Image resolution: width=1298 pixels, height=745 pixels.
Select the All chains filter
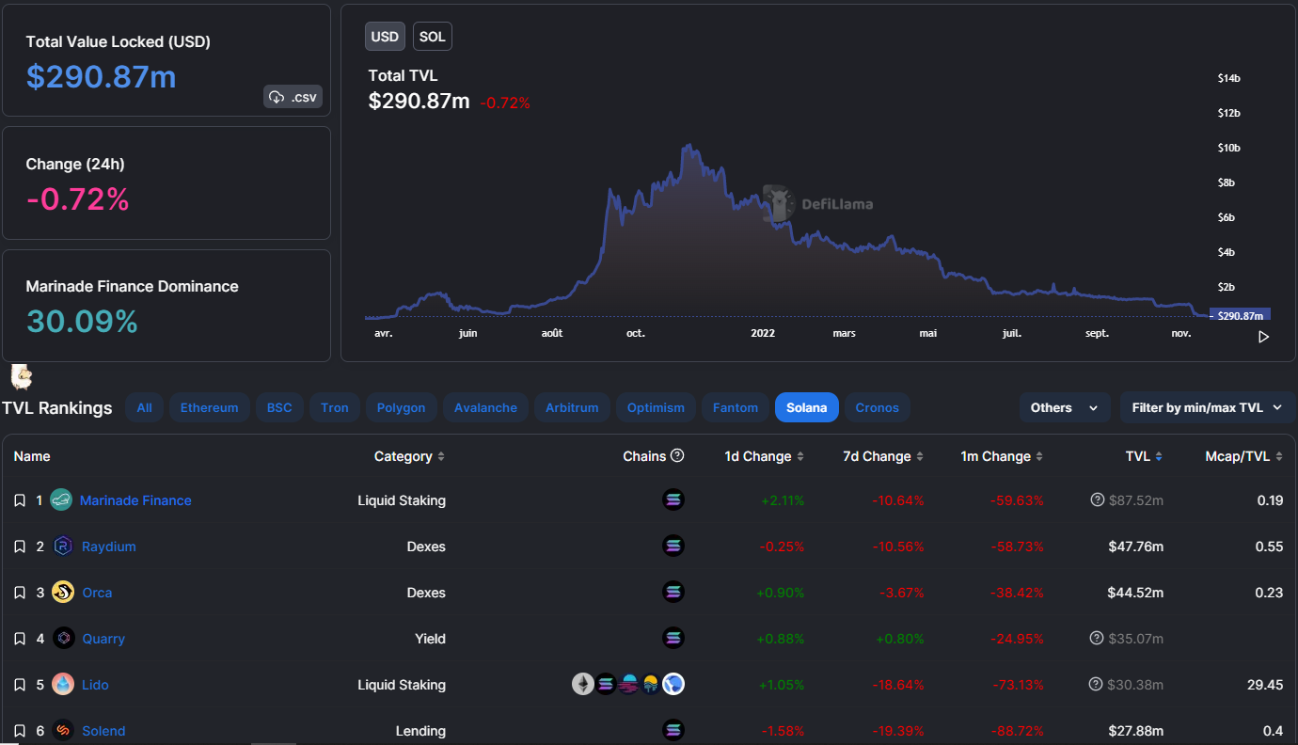pos(144,407)
